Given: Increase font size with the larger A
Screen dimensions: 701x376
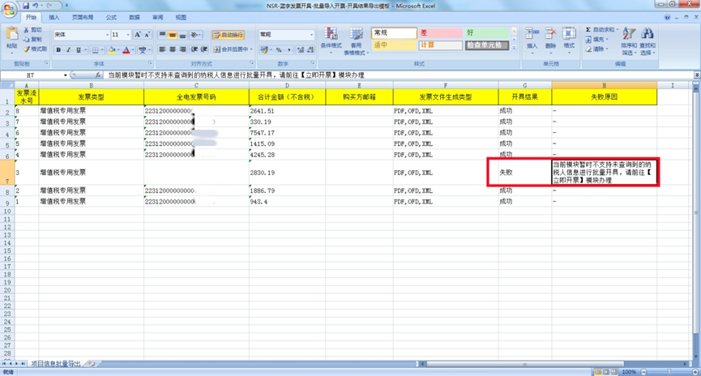Looking at the screenshot, I should (138, 34).
